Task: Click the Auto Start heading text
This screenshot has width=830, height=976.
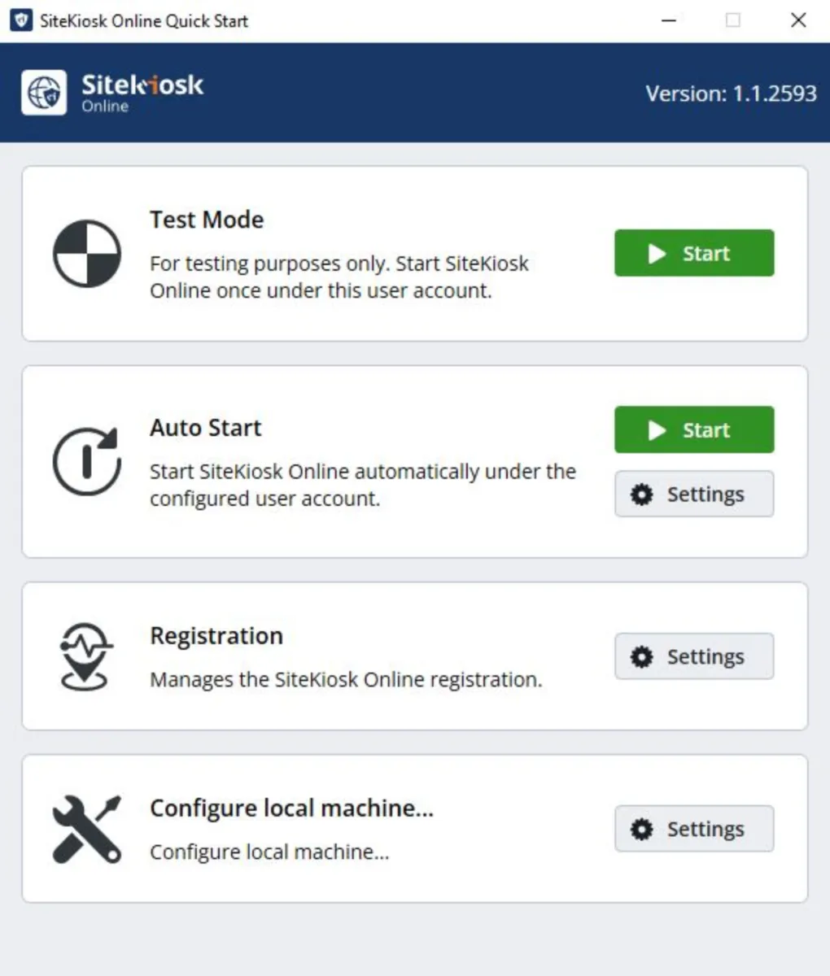Action: point(206,428)
